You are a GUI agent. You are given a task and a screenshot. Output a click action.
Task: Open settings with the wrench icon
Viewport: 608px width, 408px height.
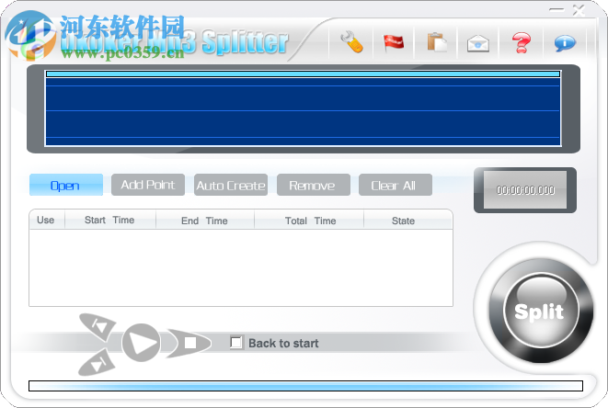(351, 42)
